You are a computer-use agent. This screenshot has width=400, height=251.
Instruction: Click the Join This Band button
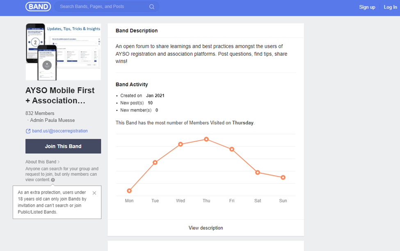63,146
